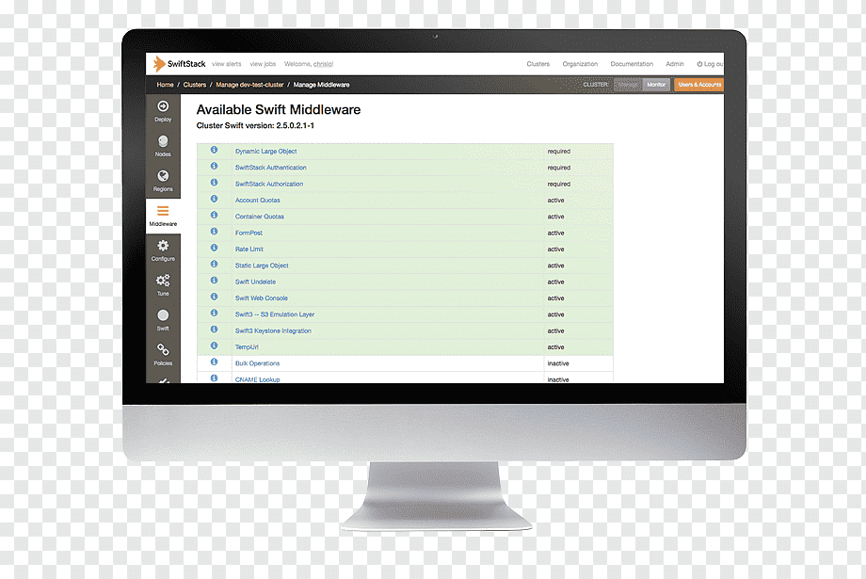Click the active status of TempUrl
Viewport: 866px width, 579px height.
coord(556,347)
